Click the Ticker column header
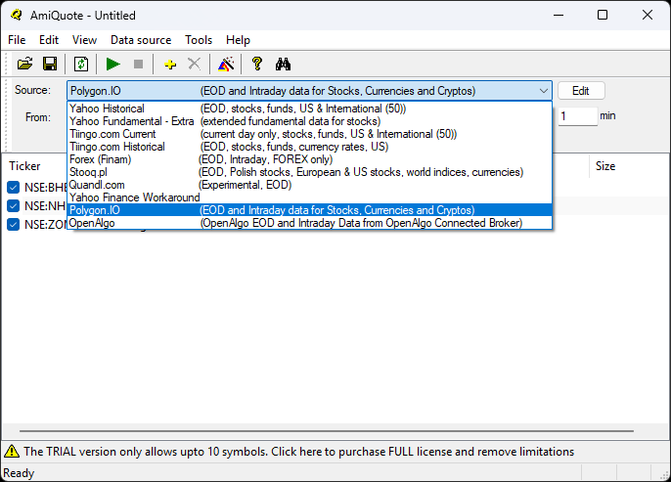This screenshot has height=482, width=671. 24,166
